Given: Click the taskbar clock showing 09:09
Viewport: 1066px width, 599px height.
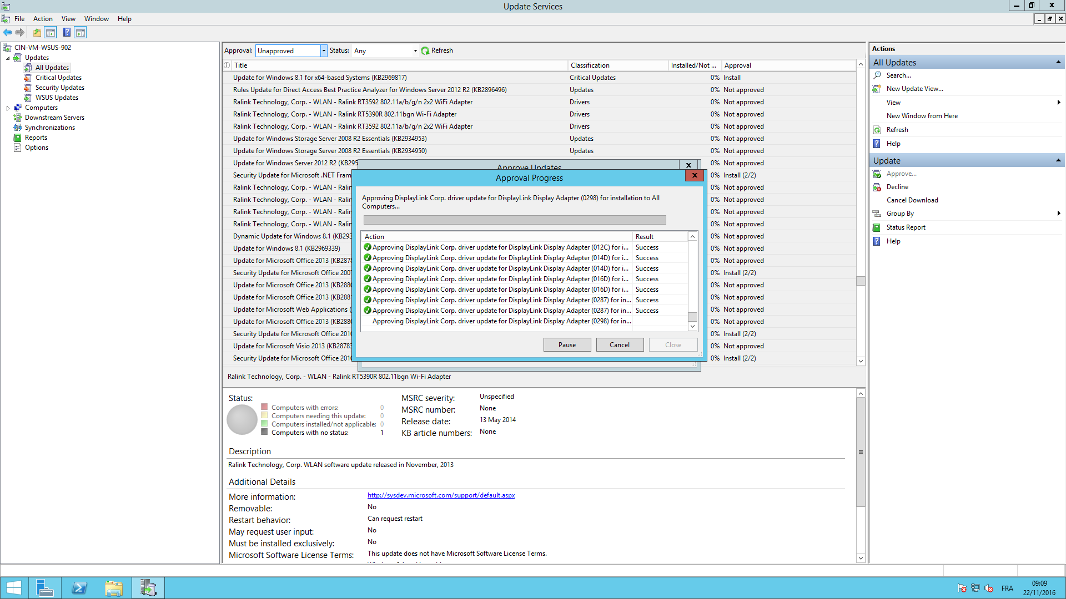Looking at the screenshot, I should 1039,588.
